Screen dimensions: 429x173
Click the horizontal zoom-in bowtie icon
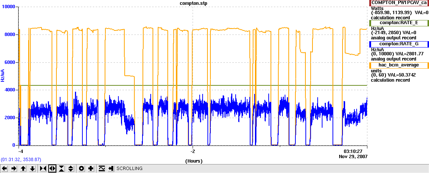pos(43,168)
